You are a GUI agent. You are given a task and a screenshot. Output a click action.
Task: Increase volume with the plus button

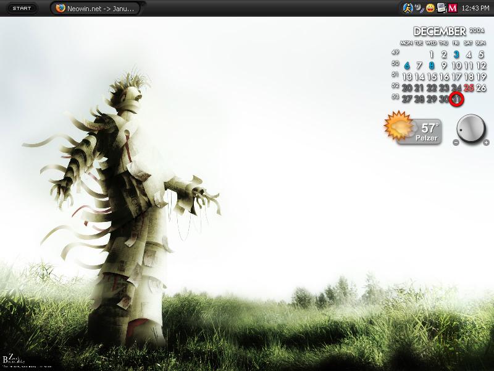click(x=486, y=143)
